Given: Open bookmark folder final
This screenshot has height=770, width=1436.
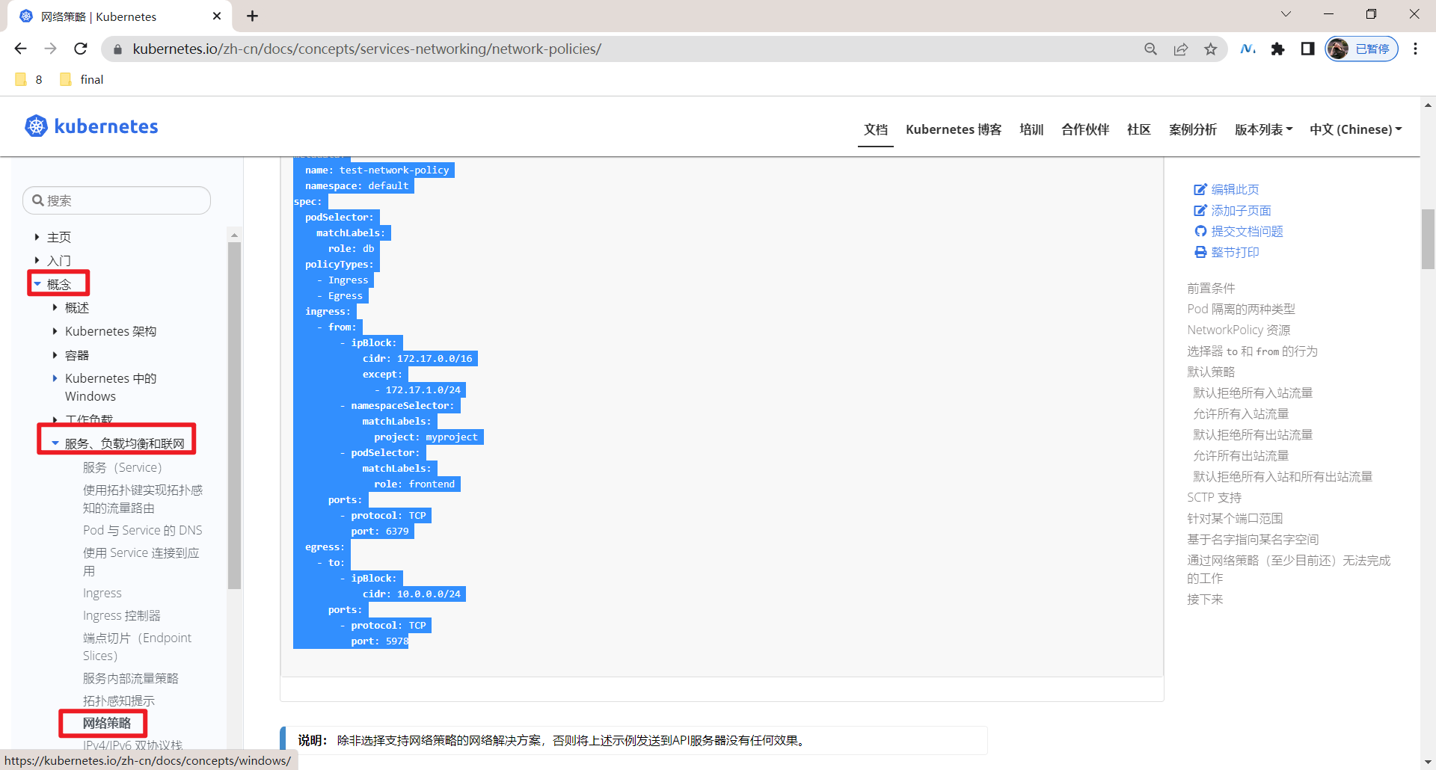Looking at the screenshot, I should pos(82,79).
